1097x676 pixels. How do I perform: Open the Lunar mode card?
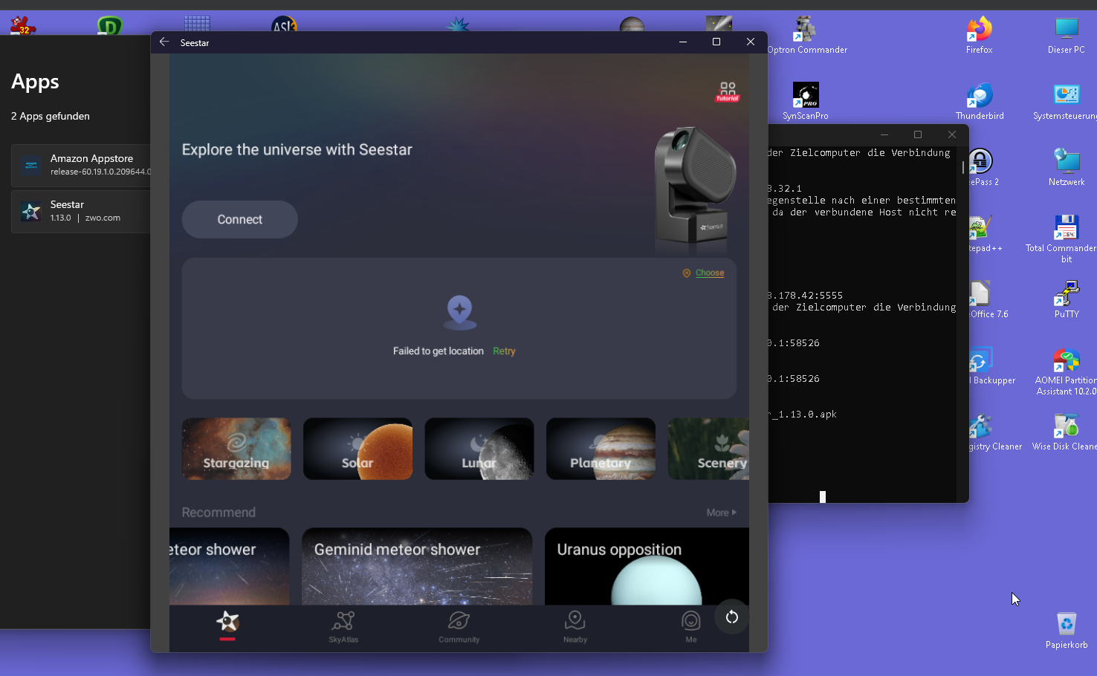(x=479, y=449)
